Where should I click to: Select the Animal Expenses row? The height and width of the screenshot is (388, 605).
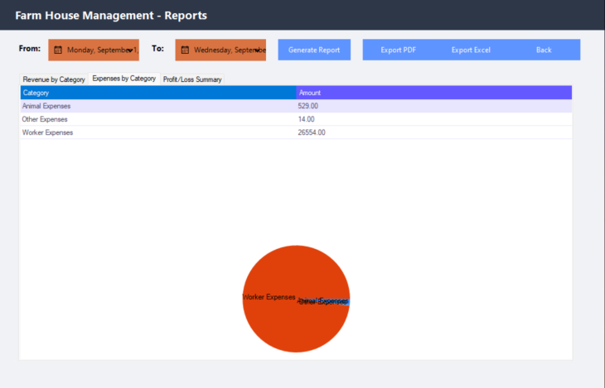(x=157, y=106)
